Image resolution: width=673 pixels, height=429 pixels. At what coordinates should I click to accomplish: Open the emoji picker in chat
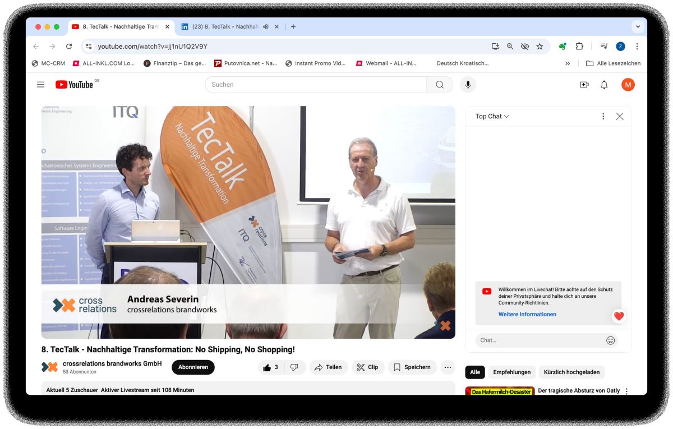coord(610,340)
